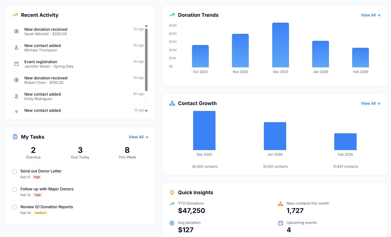Click the Feb 2026 Contact Growth bar

tap(345, 142)
